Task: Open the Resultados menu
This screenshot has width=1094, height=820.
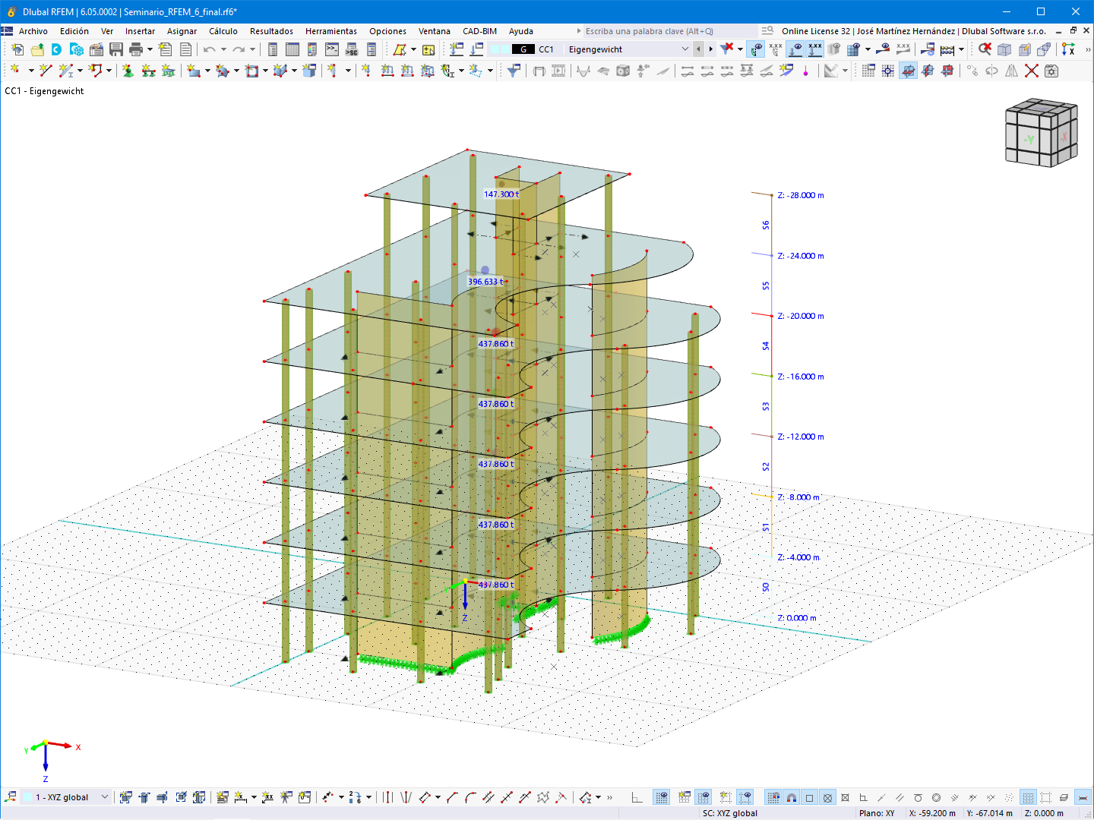Action: pyautogui.click(x=271, y=31)
